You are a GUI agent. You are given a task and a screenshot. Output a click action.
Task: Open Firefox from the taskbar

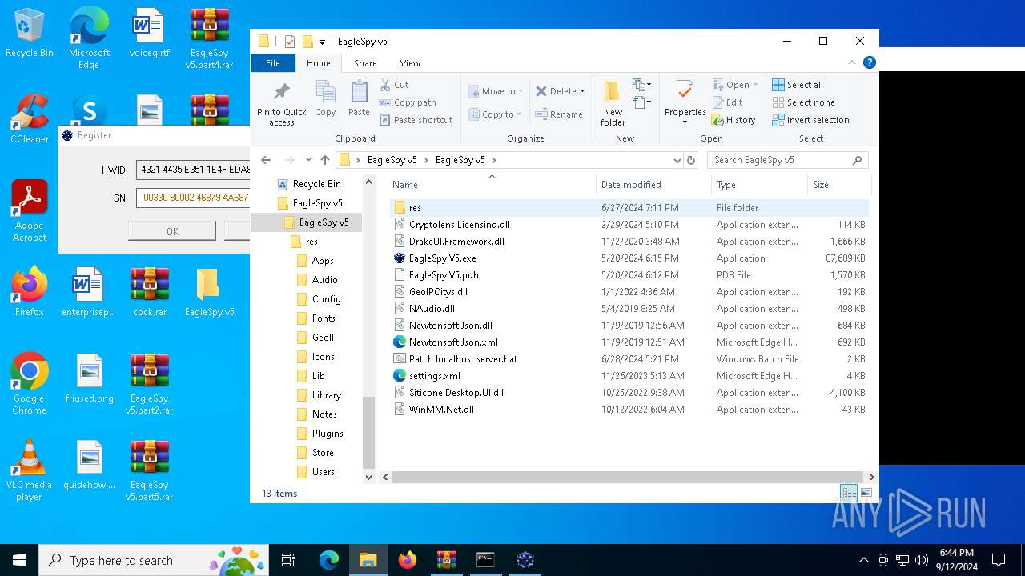(408, 560)
